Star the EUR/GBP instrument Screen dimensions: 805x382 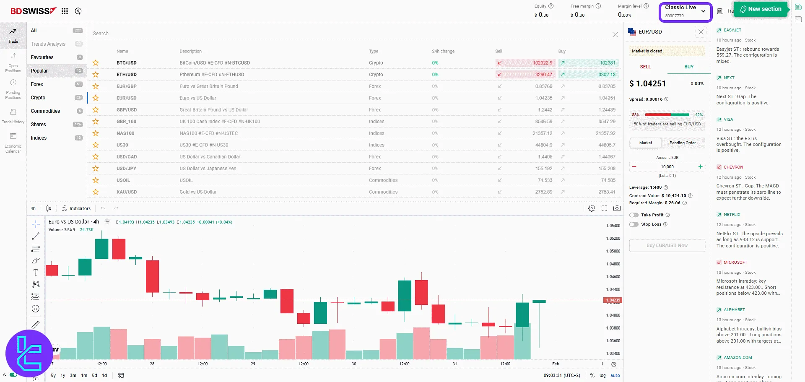pyautogui.click(x=96, y=86)
